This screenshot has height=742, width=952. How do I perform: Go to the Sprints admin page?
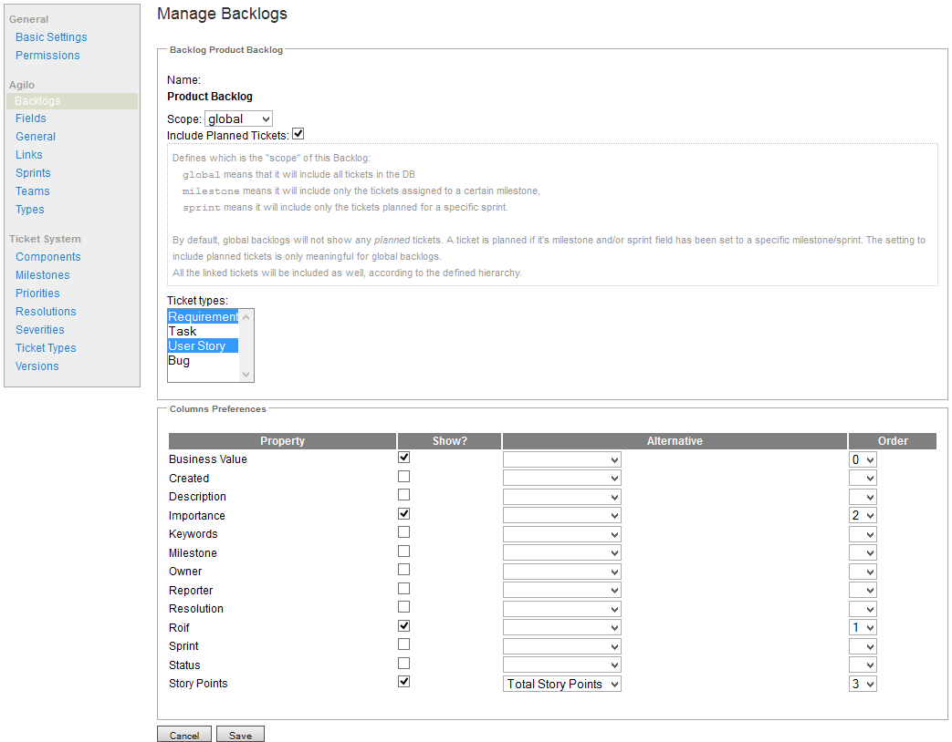33,173
